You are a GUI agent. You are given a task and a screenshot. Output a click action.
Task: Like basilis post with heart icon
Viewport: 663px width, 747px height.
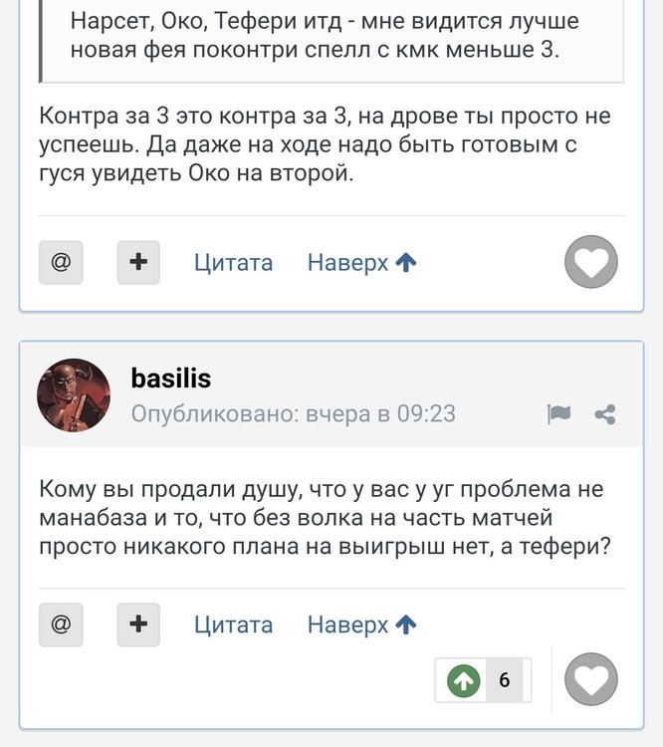pyautogui.click(x=591, y=681)
